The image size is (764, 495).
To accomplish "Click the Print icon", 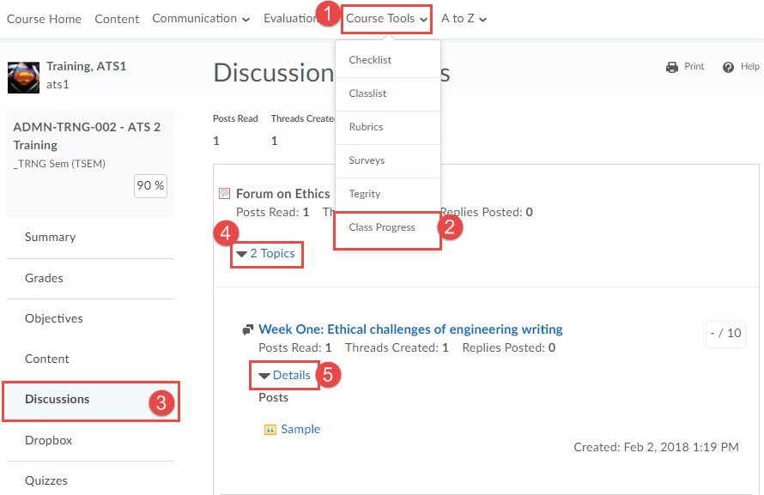I will 671,67.
